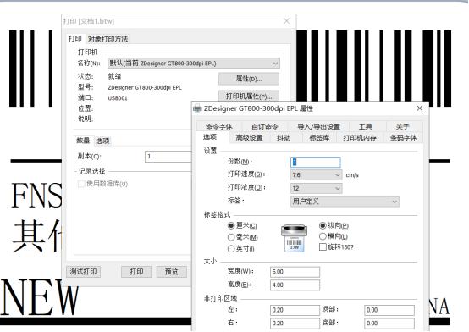Click the printer icon in properties title bar
Screen dimensions: 469x332
coord(197,108)
